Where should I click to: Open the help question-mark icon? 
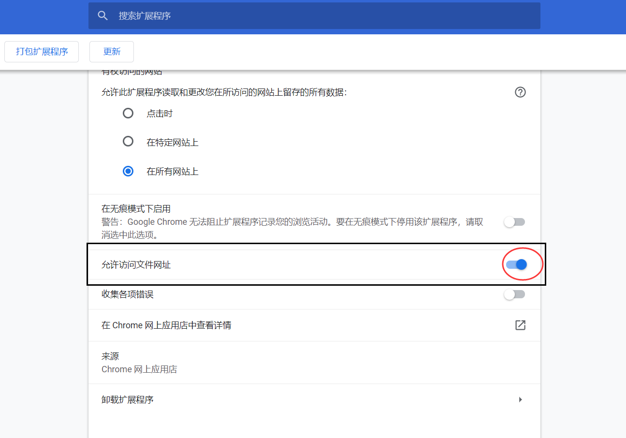tap(520, 92)
